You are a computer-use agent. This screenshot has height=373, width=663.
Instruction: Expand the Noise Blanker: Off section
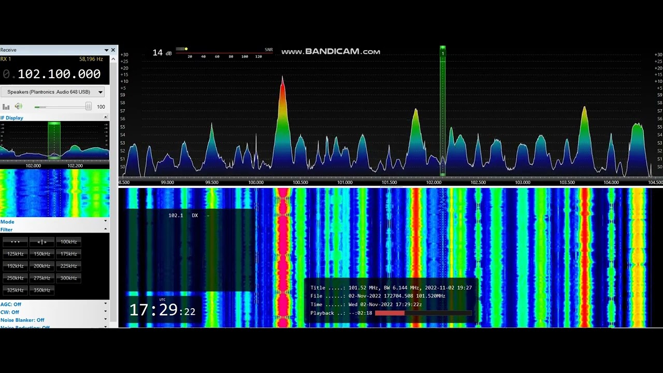[x=106, y=320]
